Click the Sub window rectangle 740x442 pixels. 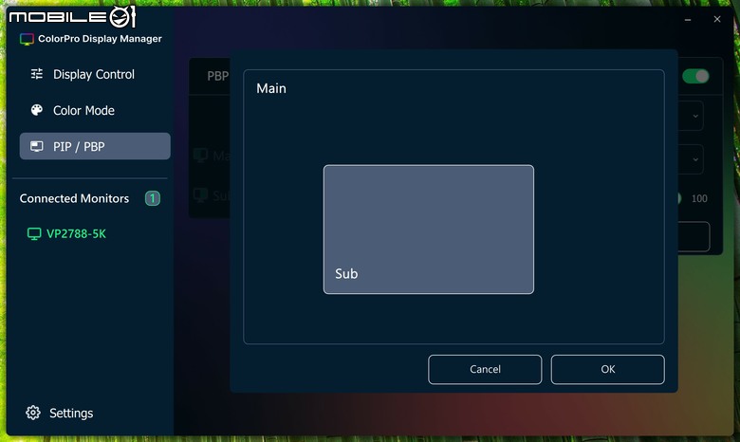pyautogui.click(x=429, y=230)
